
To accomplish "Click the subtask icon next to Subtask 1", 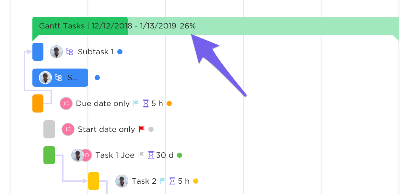I will [69, 52].
